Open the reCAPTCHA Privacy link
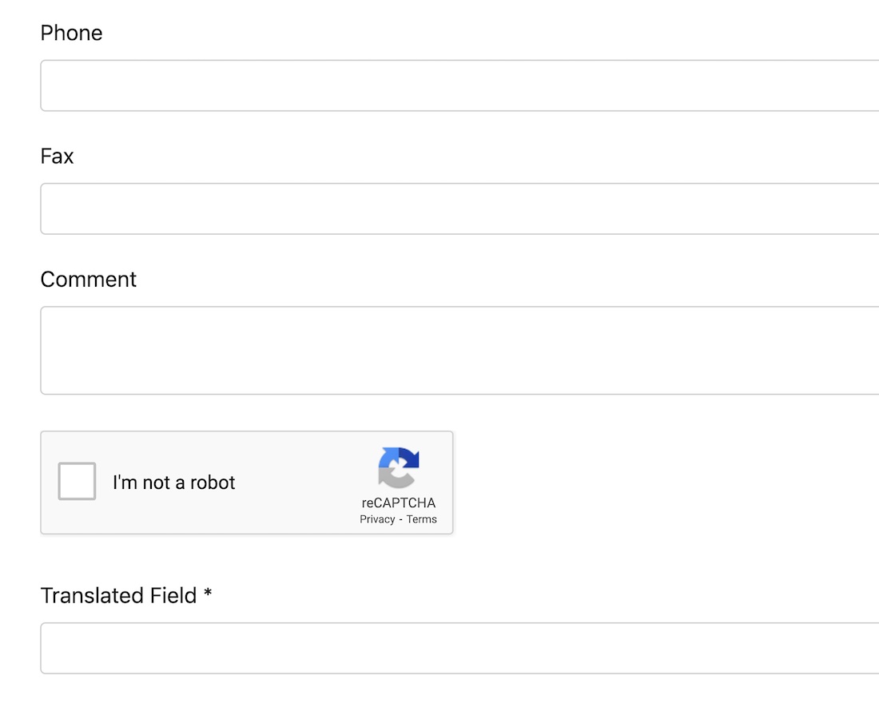Screen dimensions: 879x703 tap(377, 519)
